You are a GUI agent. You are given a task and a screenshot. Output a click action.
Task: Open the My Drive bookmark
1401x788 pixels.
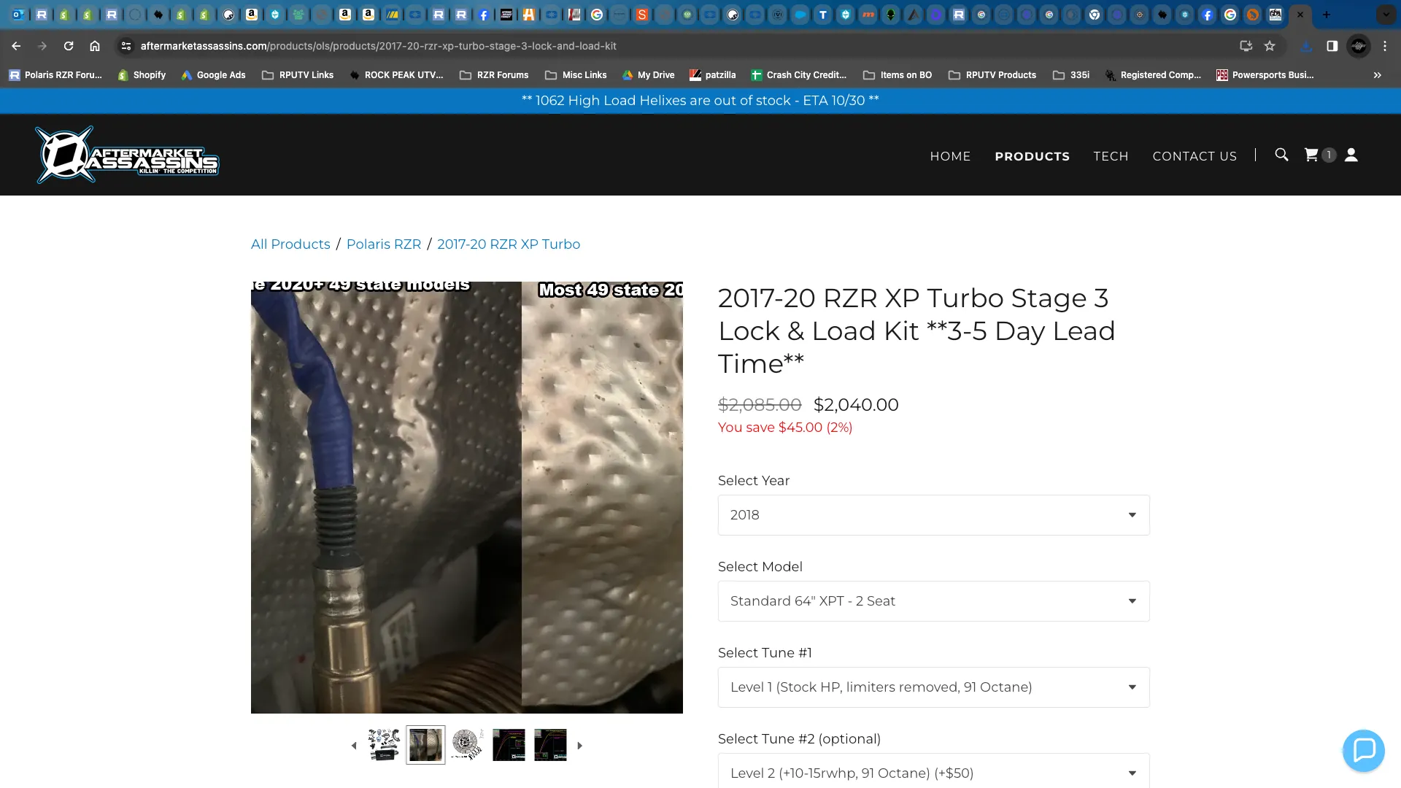tap(648, 75)
